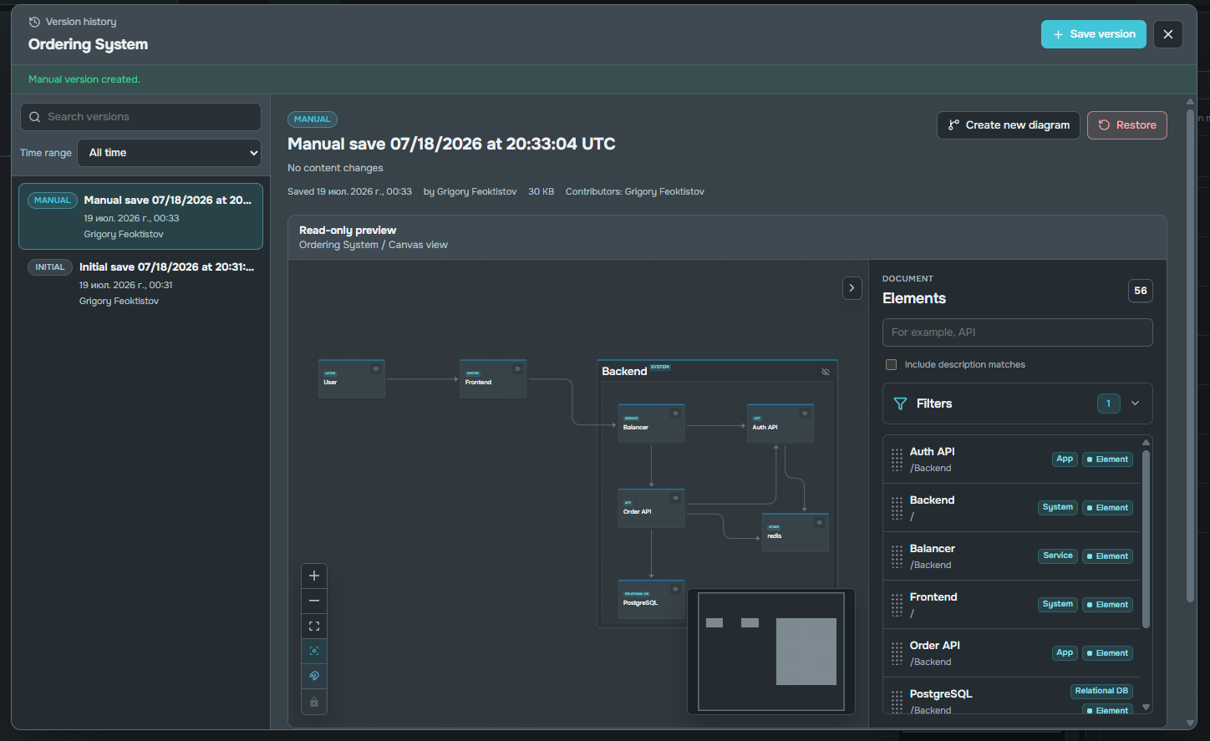Click the Element tag on Frontend row

[x=1107, y=605]
